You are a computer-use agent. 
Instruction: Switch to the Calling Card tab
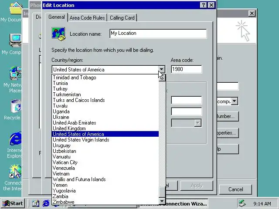coord(122,18)
